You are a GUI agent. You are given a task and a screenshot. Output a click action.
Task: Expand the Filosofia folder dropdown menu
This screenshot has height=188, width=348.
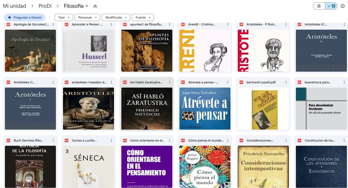pyautogui.click(x=87, y=6)
